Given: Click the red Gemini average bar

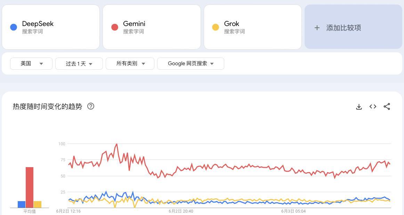Looking at the screenshot, I should [x=29, y=187].
